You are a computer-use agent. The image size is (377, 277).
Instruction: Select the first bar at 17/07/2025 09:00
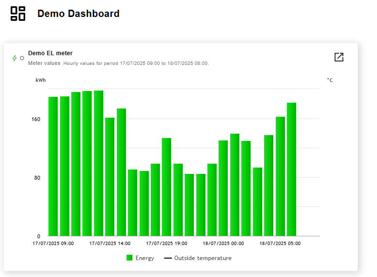coord(53,166)
